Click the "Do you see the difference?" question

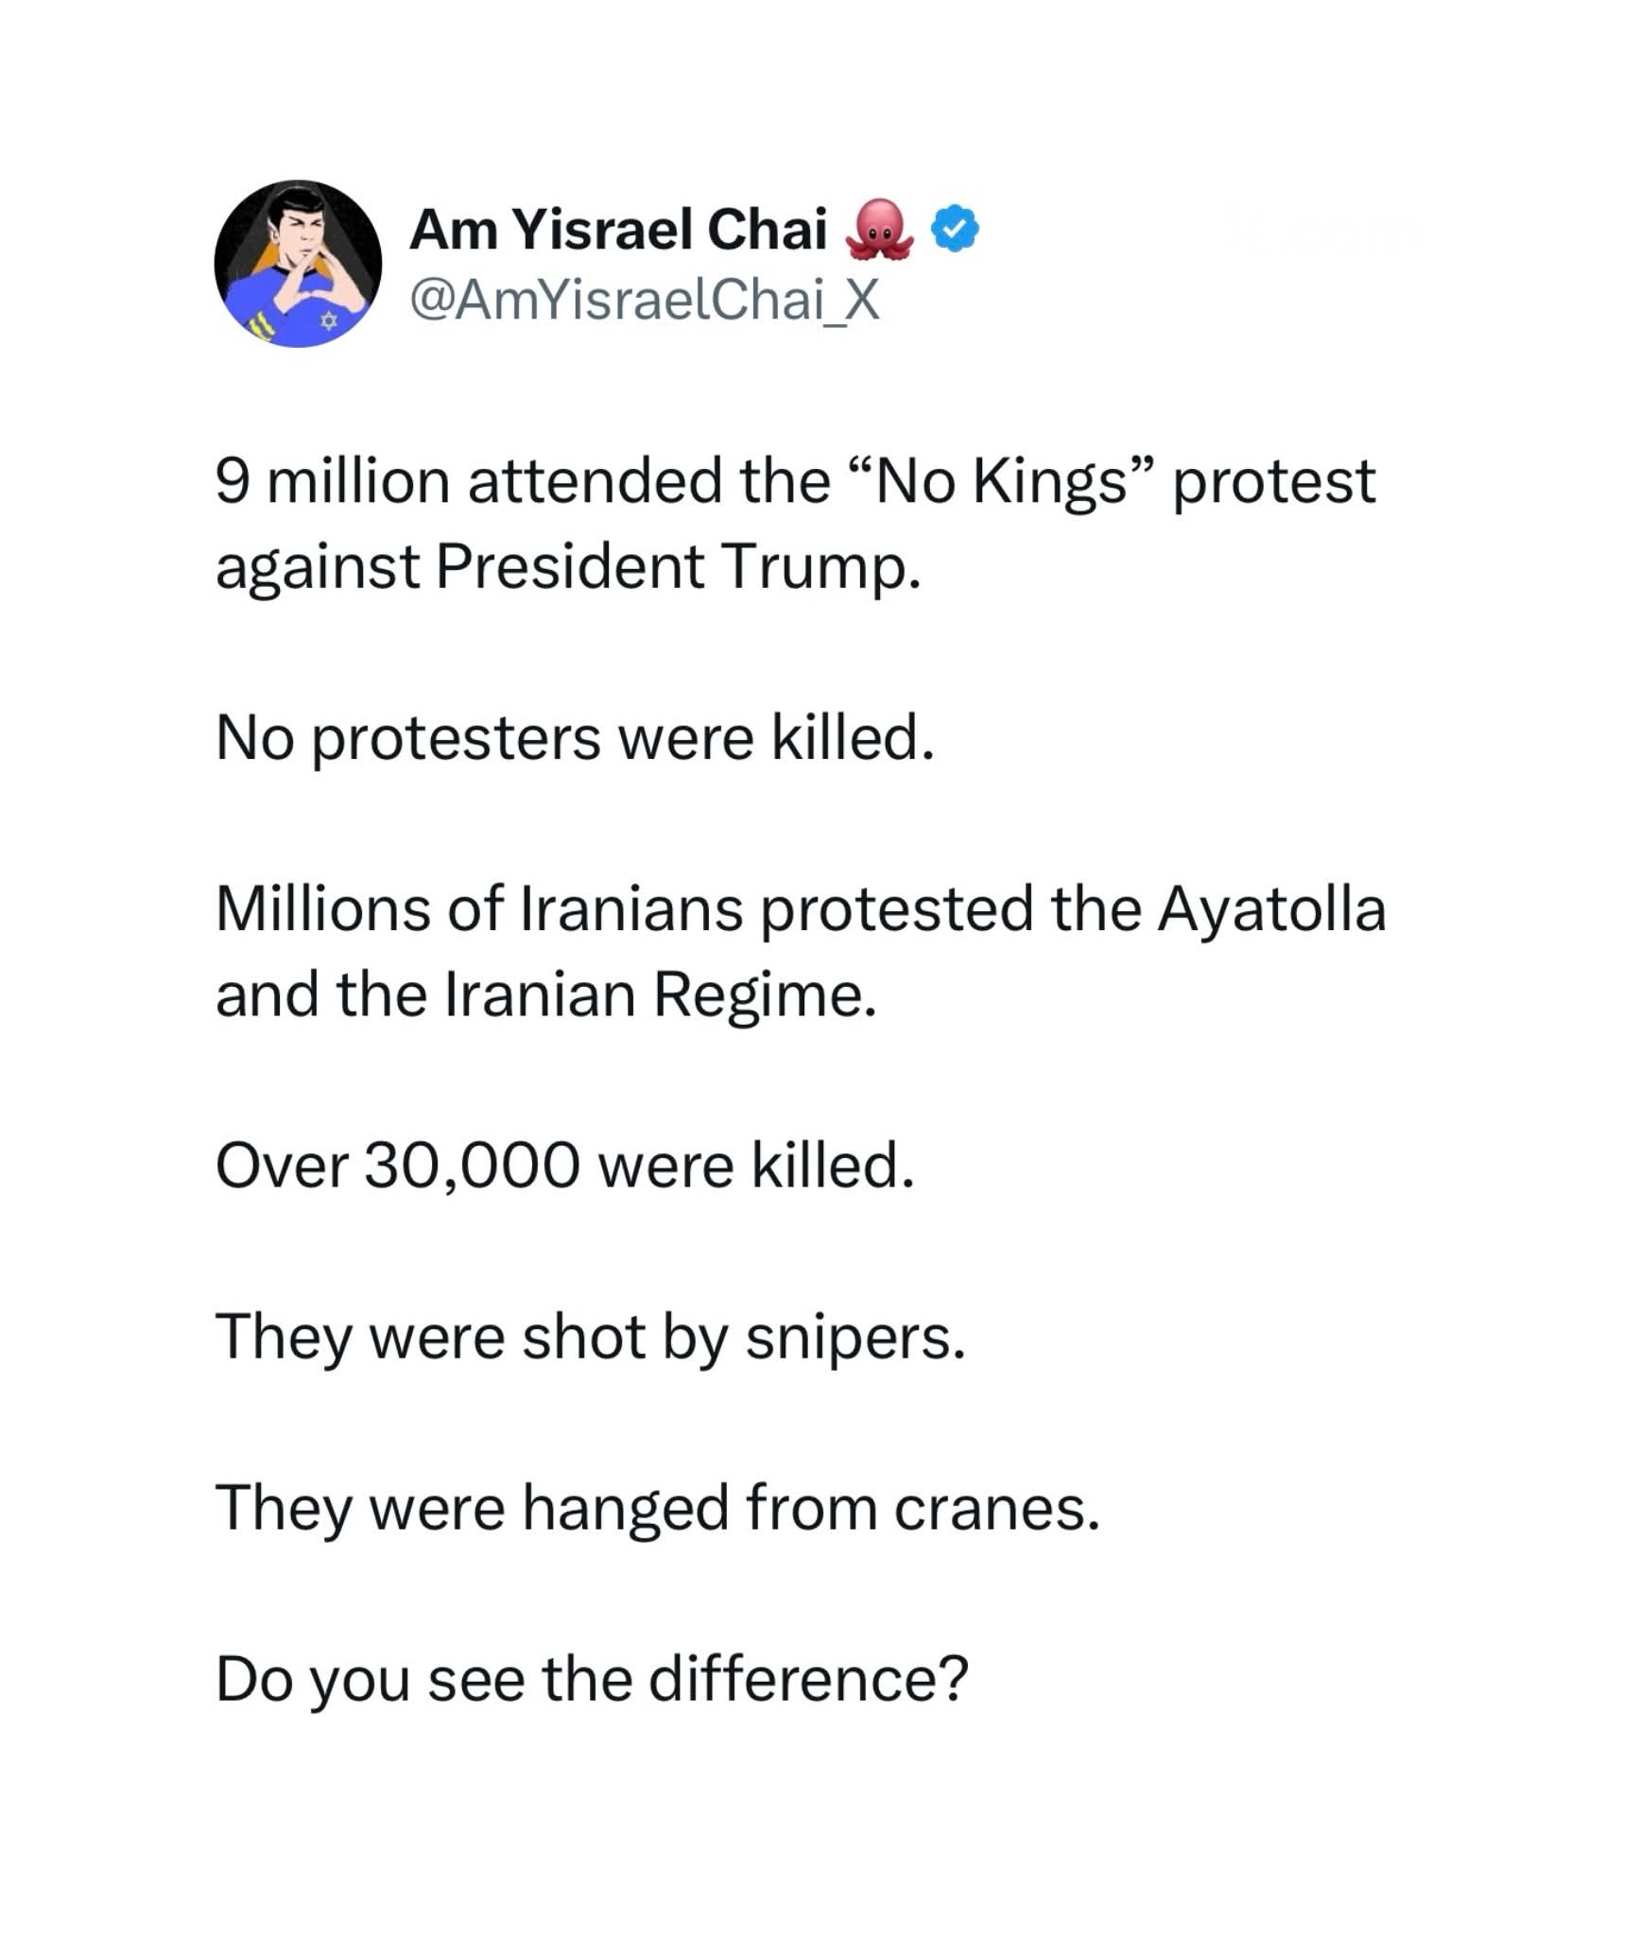(x=592, y=1679)
